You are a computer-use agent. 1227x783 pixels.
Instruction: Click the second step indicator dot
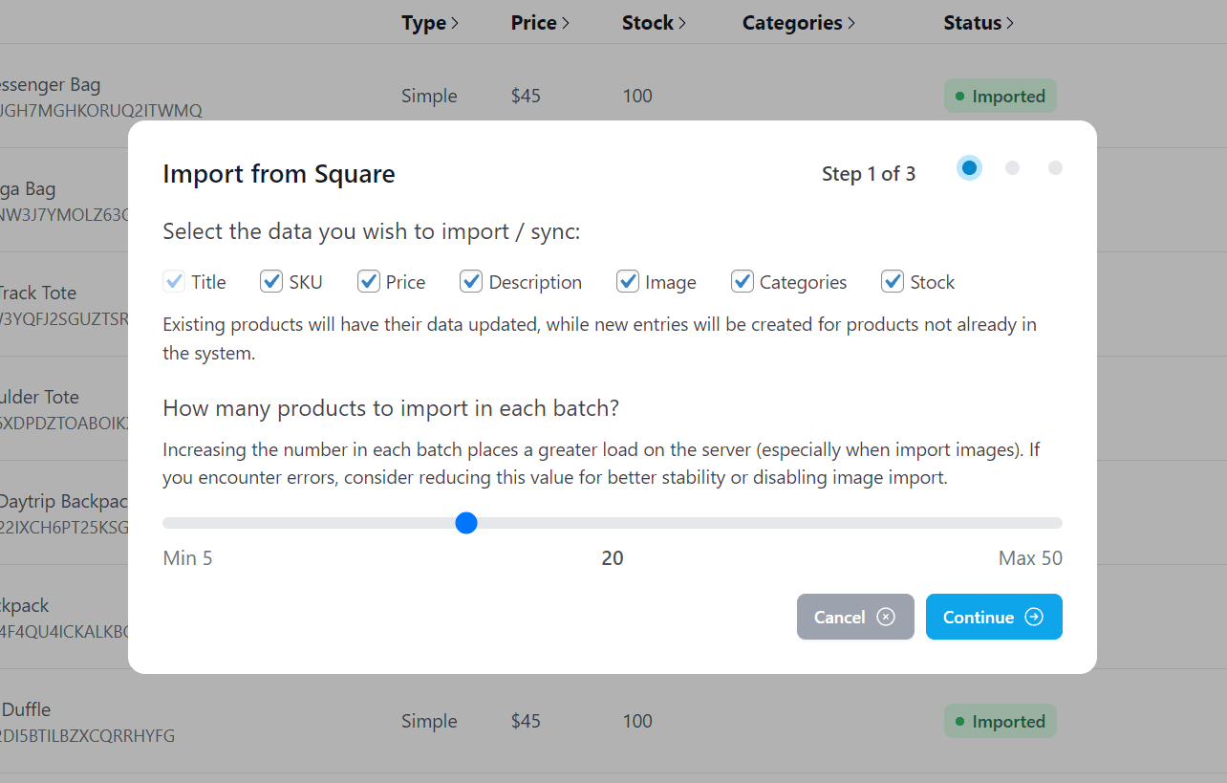coord(1012,168)
